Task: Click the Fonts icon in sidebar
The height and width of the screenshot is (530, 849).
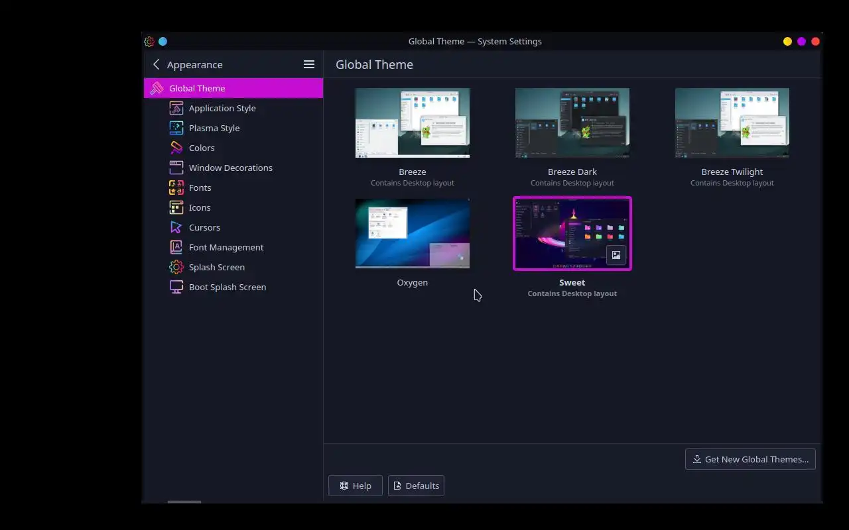Action: click(176, 187)
